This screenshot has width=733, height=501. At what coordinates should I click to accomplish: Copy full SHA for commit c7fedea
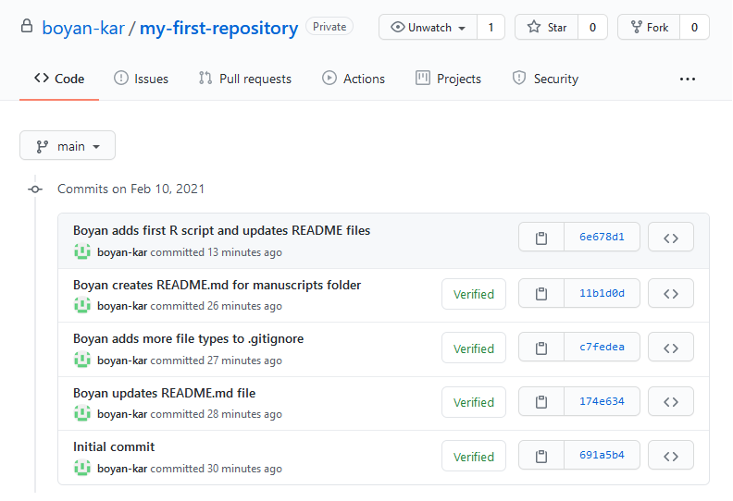[x=541, y=348]
